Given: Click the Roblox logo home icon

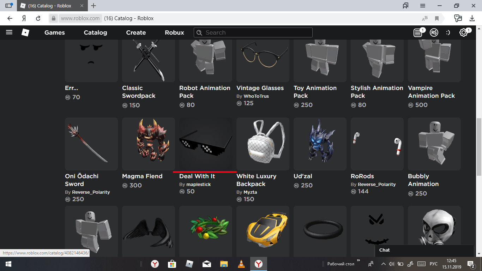Looking at the screenshot, I should (x=25, y=32).
